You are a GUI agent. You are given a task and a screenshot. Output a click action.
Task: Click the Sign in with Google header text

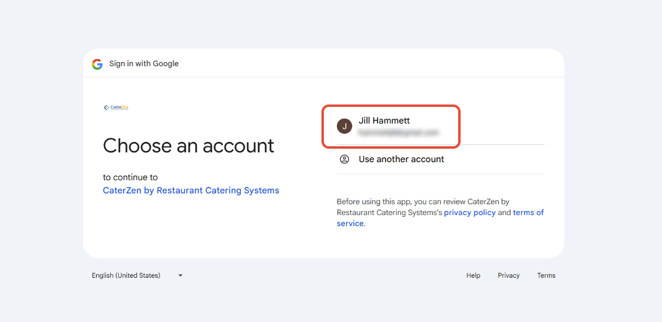click(144, 64)
